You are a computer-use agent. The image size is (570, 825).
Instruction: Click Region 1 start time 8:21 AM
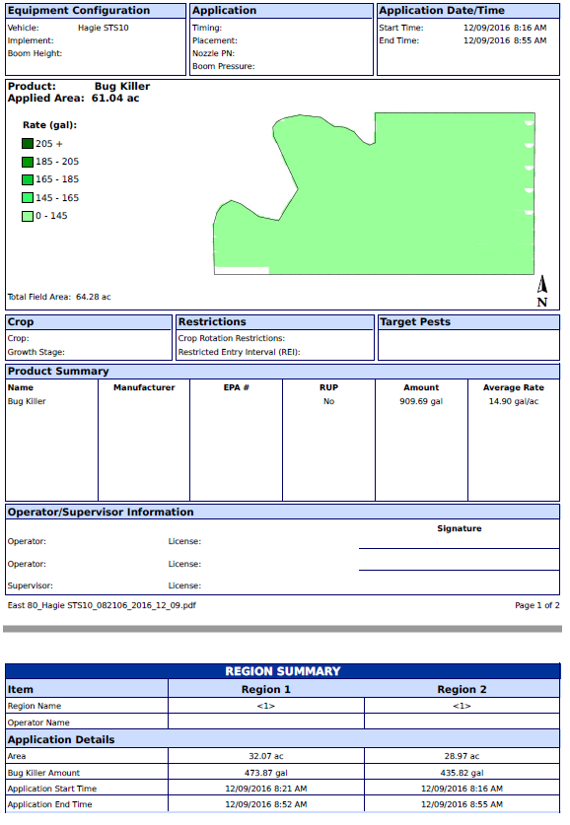pyautogui.click(x=266, y=789)
